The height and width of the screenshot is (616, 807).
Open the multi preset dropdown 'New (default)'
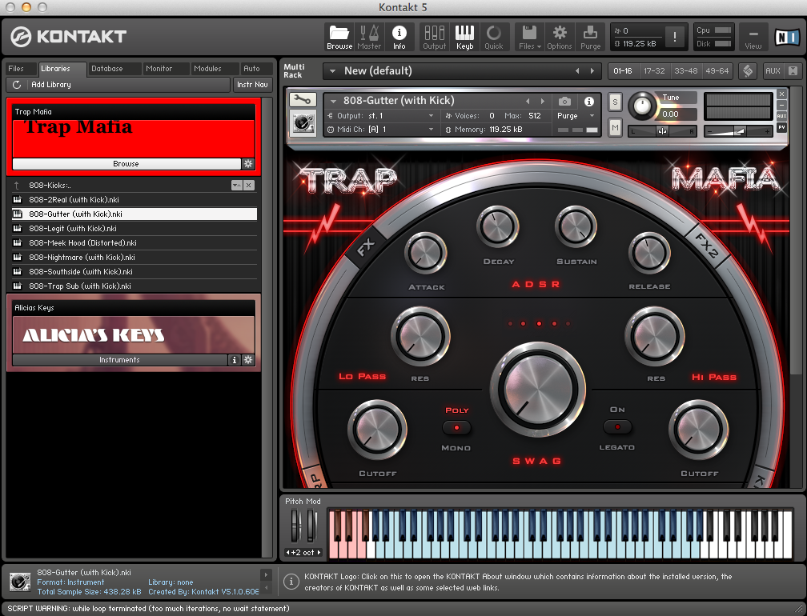click(332, 71)
